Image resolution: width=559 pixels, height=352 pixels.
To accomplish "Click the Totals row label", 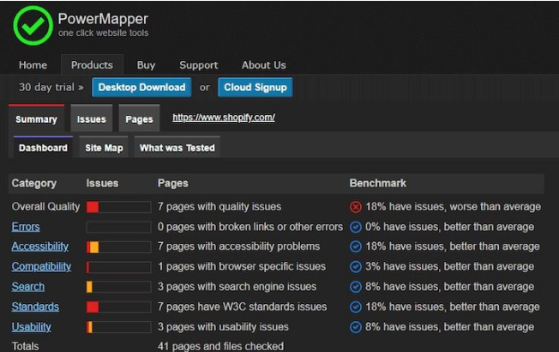I will coord(25,346).
